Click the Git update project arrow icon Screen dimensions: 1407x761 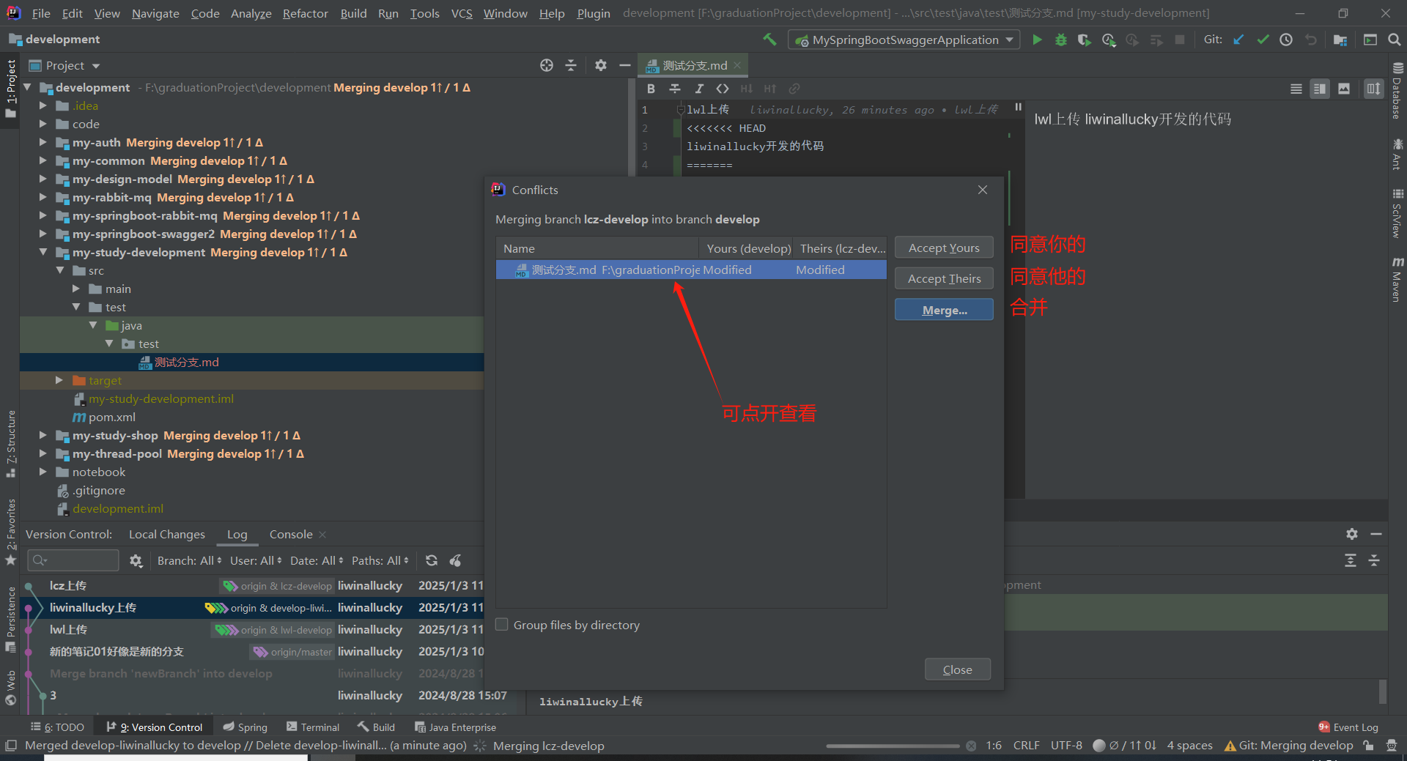click(1238, 40)
